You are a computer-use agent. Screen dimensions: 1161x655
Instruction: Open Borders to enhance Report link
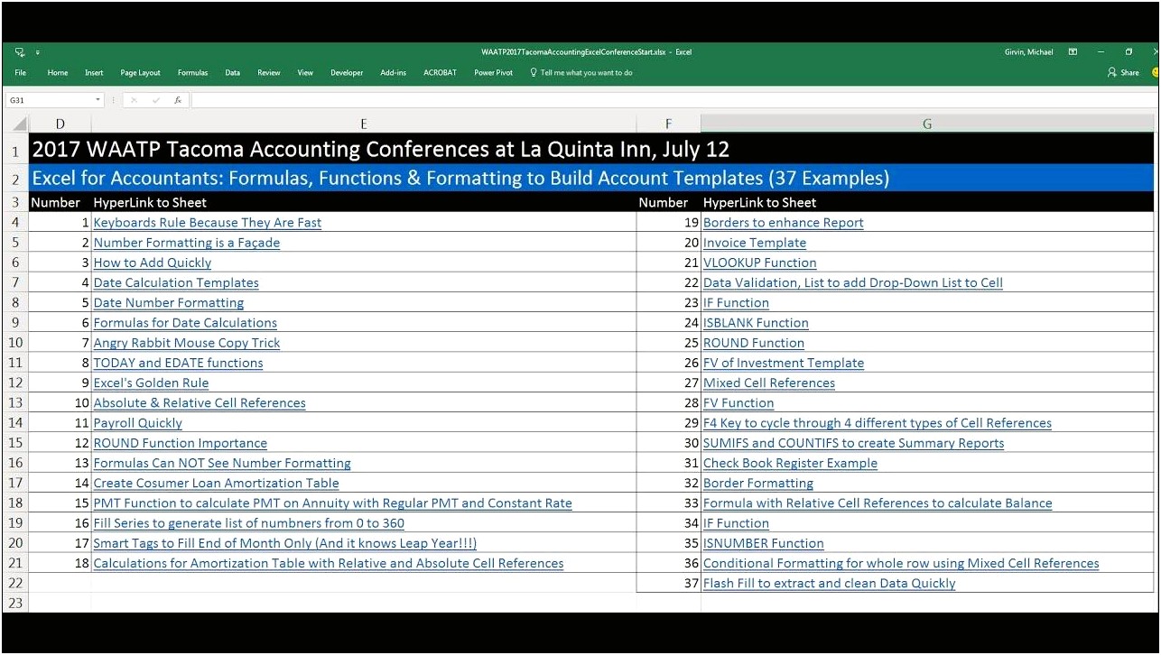784,223
